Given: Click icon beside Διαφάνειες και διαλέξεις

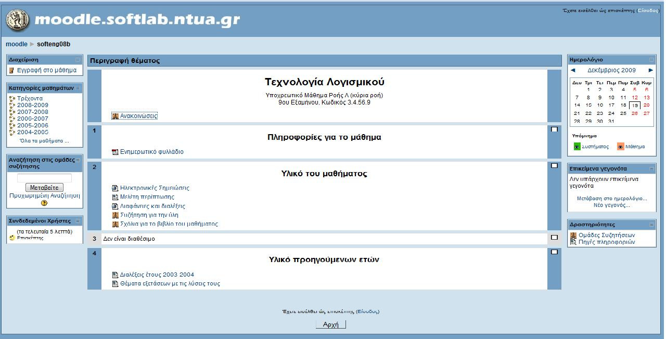Looking at the screenshot, I should click(116, 206).
